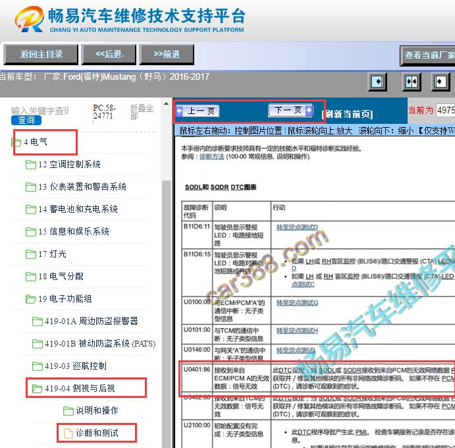Click PC.58-24771 text in sidebar
The width and height of the screenshot is (455, 448).
[105, 112]
